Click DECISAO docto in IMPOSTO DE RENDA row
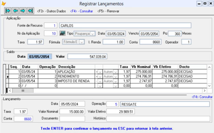The width and height of the screenshot is (214, 133). [x=193, y=81]
